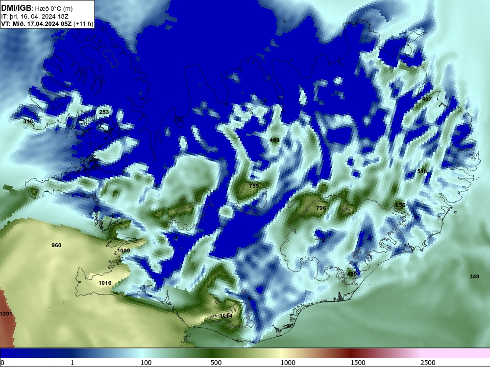This screenshot has height=367, width=490.
Task: Click the 755 height value on the map
Action: pos(254,186)
